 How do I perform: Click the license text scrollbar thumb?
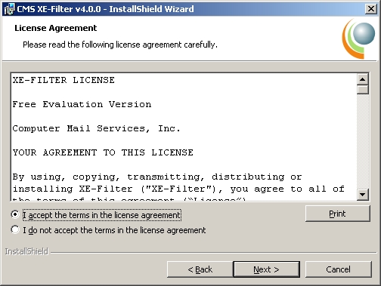(363, 90)
